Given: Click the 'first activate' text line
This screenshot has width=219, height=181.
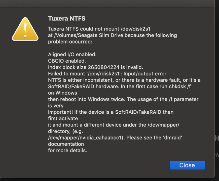Looking at the screenshot, I should 63,118.
